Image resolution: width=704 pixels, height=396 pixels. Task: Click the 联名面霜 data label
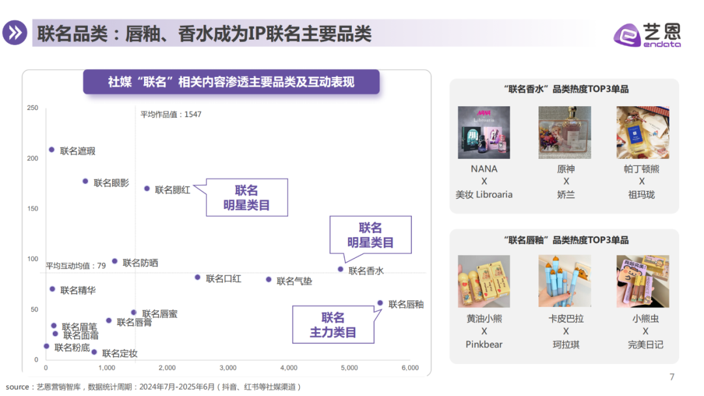pos(81,335)
